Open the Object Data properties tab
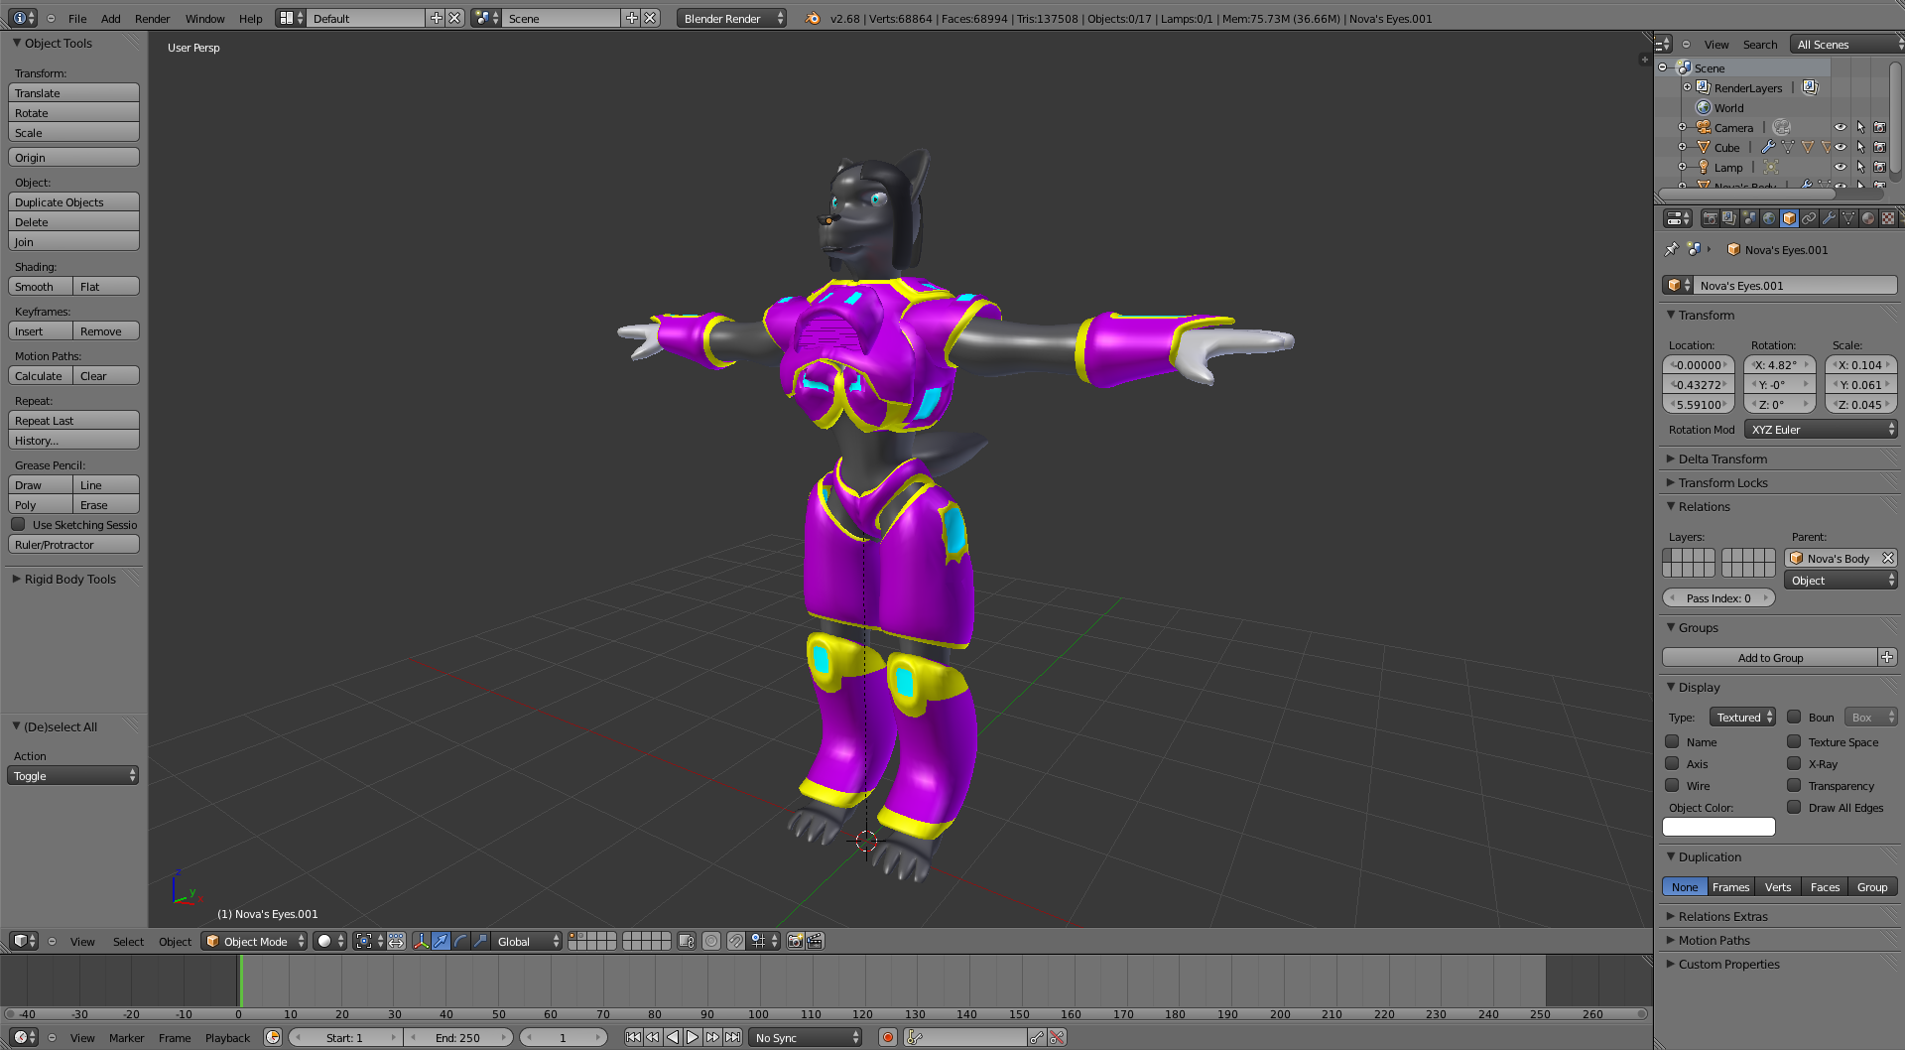The image size is (1905, 1050). click(1848, 218)
